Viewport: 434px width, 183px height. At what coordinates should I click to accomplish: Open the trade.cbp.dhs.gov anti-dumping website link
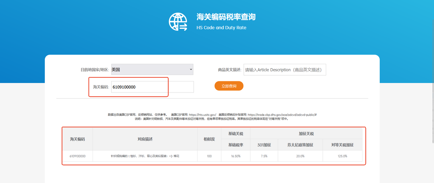(x=282, y=115)
